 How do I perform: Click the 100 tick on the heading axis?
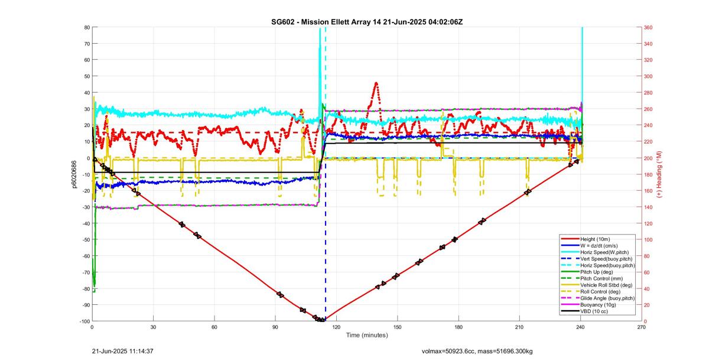coord(649,239)
